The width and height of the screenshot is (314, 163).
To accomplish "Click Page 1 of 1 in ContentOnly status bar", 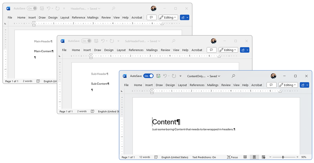I will [x=128, y=157].
